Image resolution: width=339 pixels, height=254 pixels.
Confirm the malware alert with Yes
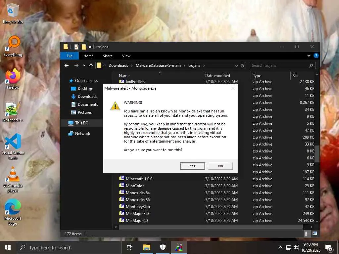[x=192, y=166]
